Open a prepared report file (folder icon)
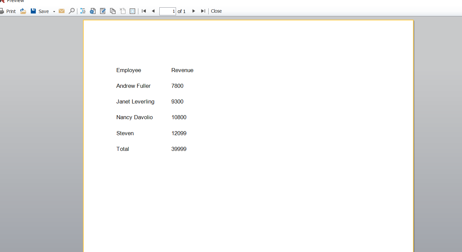Image resolution: width=462 pixels, height=252 pixels. click(23, 11)
